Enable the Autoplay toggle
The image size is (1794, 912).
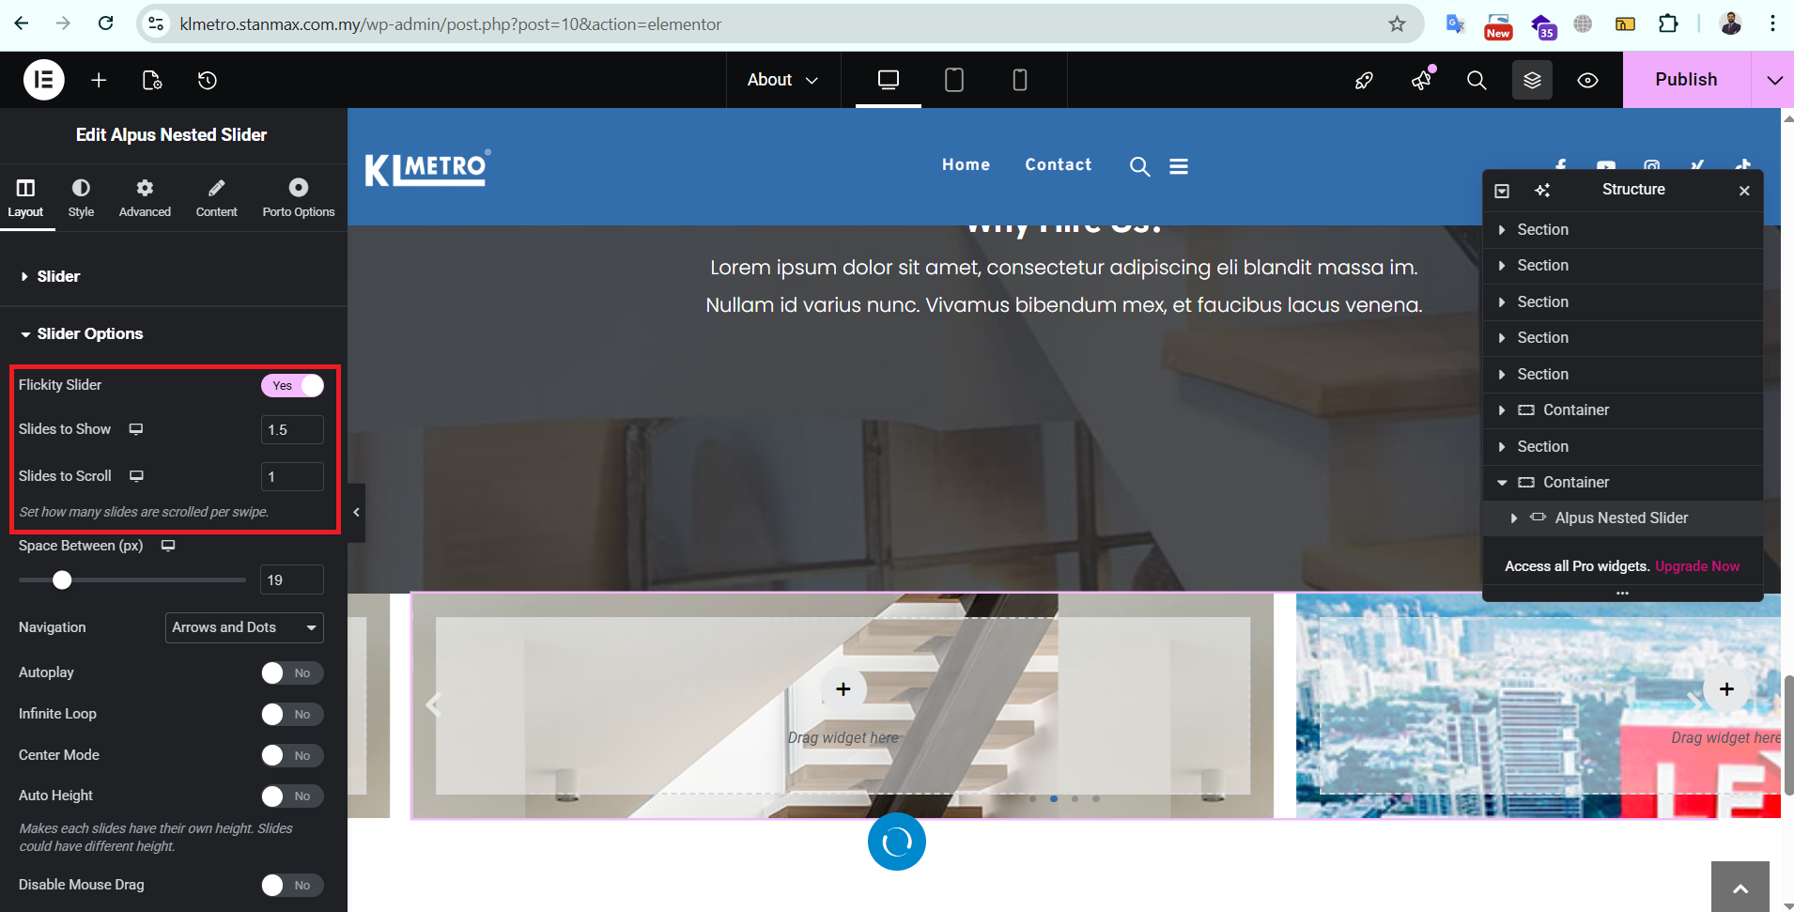292,672
